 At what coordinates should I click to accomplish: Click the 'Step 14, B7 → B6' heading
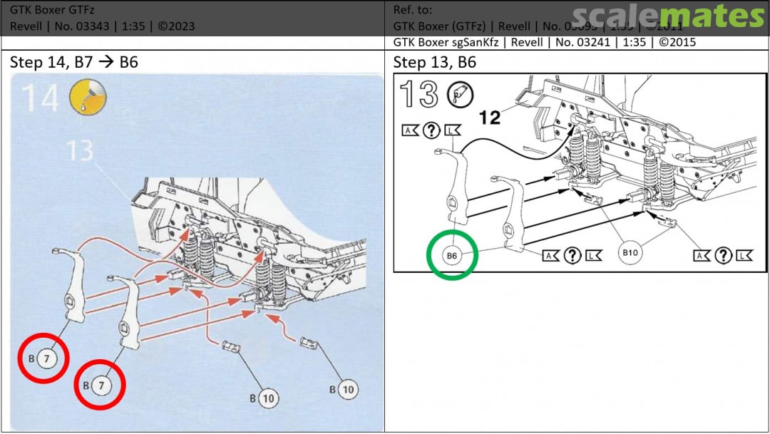pyautogui.click(x=74, y=62)
